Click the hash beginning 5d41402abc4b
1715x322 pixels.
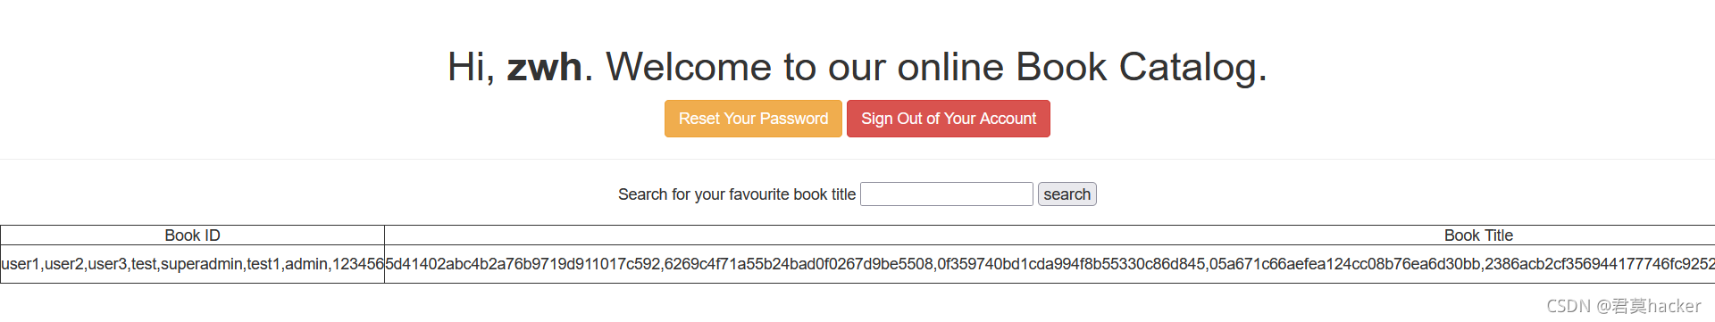point(523,264)
